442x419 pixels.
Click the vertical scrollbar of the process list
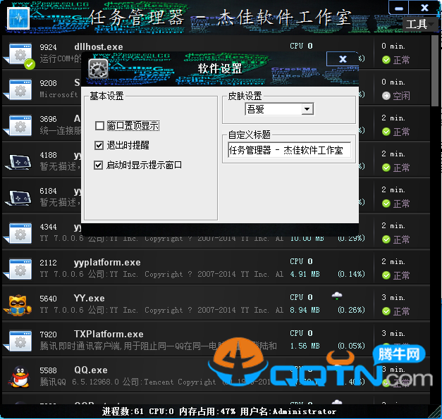pyautogui.click(x=436, y=211)
